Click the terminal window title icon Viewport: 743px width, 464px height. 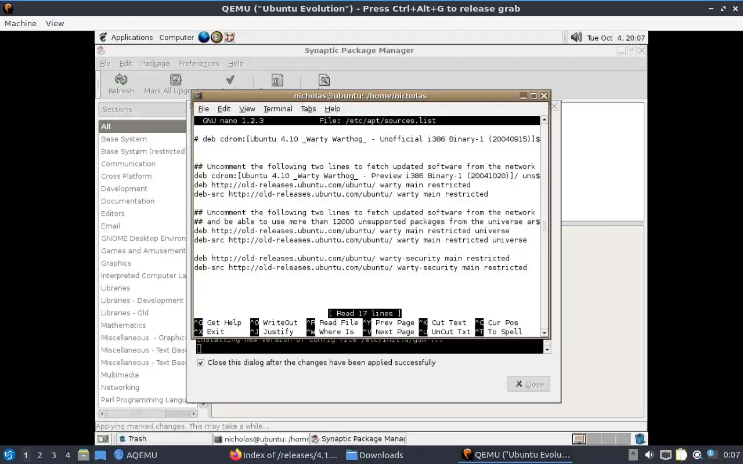(197, 96)
